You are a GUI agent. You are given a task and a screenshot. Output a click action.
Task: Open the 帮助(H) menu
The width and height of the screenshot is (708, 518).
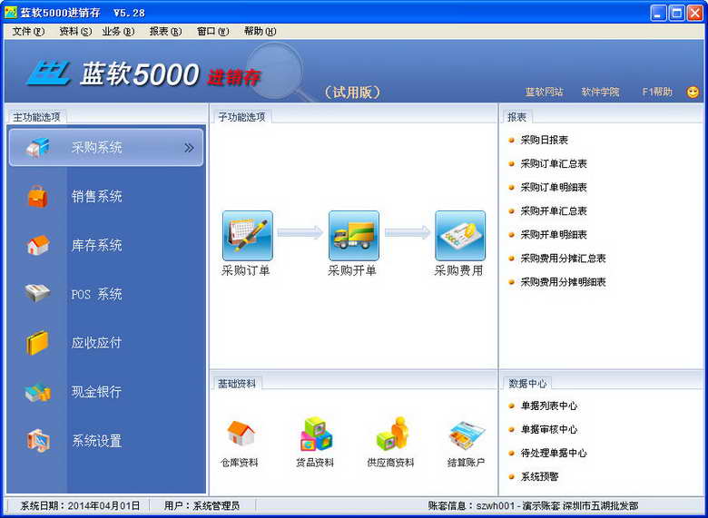(x=261, y=32)
